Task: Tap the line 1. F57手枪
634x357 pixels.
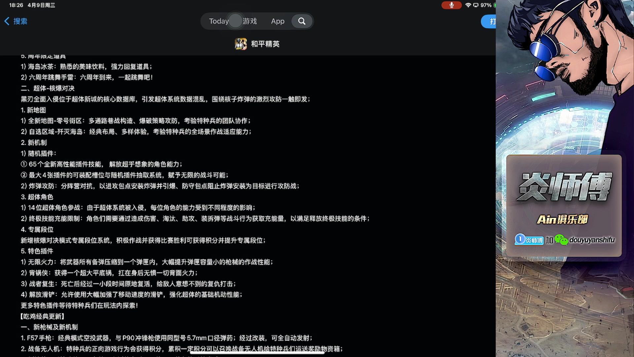Action: (166, 338)
